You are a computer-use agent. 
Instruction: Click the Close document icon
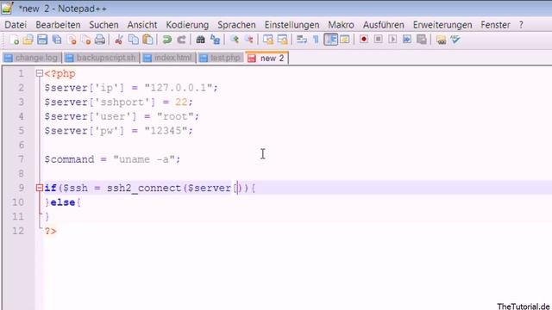(x=72, y=40)
